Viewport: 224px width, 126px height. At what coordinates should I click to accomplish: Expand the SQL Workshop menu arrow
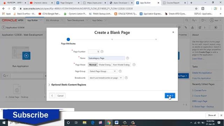pos(62,20)
